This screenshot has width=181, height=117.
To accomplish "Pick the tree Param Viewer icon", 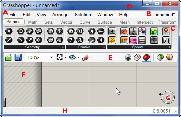I will pyautogui.click(x=154, y=40).
